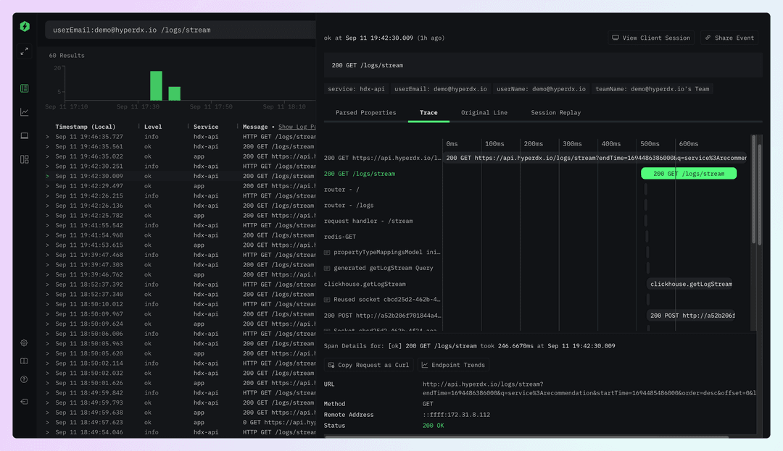783x451 pixels.
Task: Open the settings gear icon
Action: 23,342
